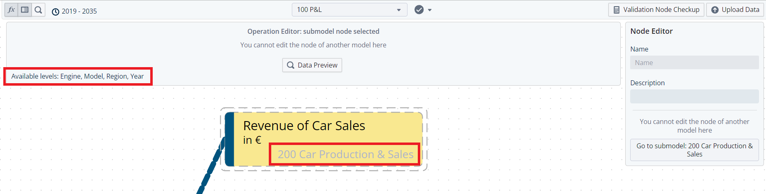Open the 2019 - 2035 time range selector
Image resolution: width=766 pixels, height=194 pixels.
75,12
